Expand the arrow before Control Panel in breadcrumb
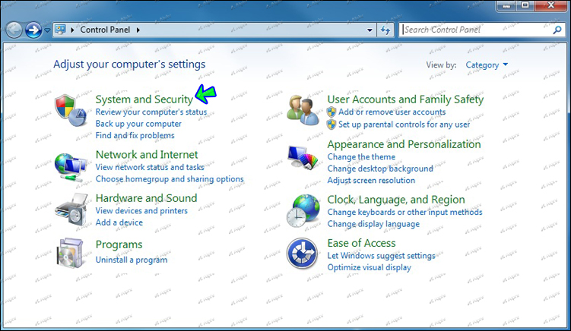The height and width of the screenshot is (331, 571). 72,30
